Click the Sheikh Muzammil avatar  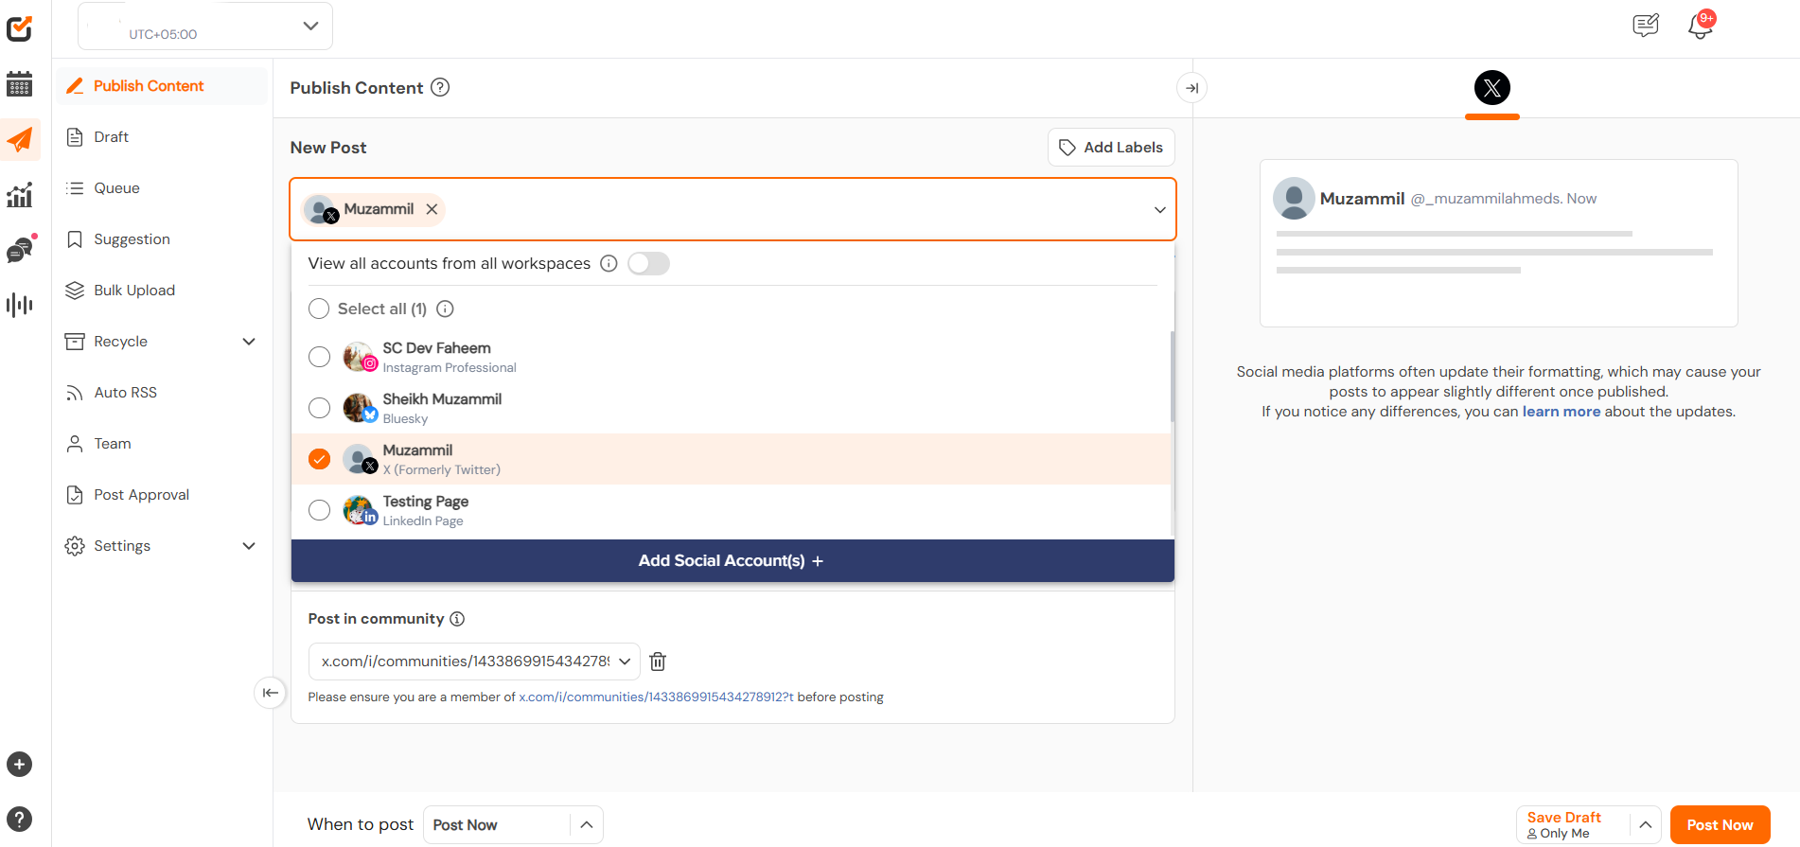360,408
